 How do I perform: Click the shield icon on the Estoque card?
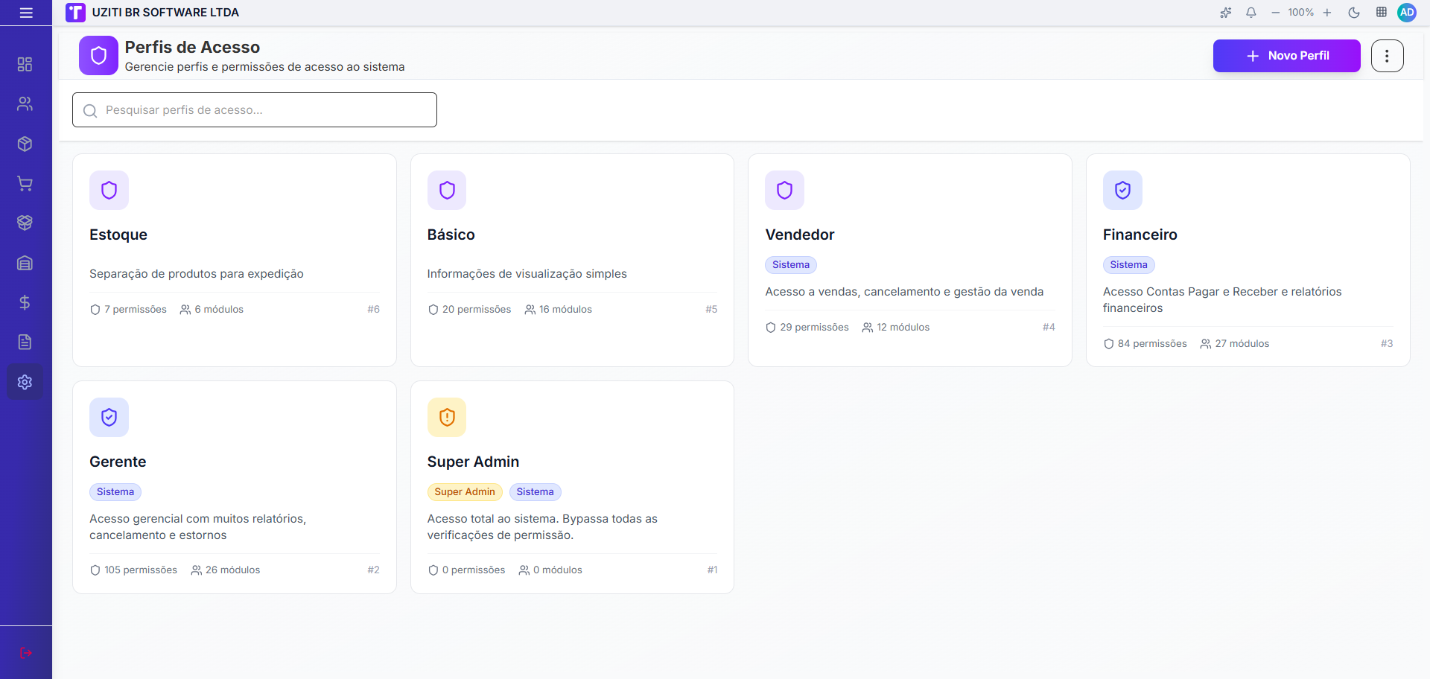tap(109, 191)
